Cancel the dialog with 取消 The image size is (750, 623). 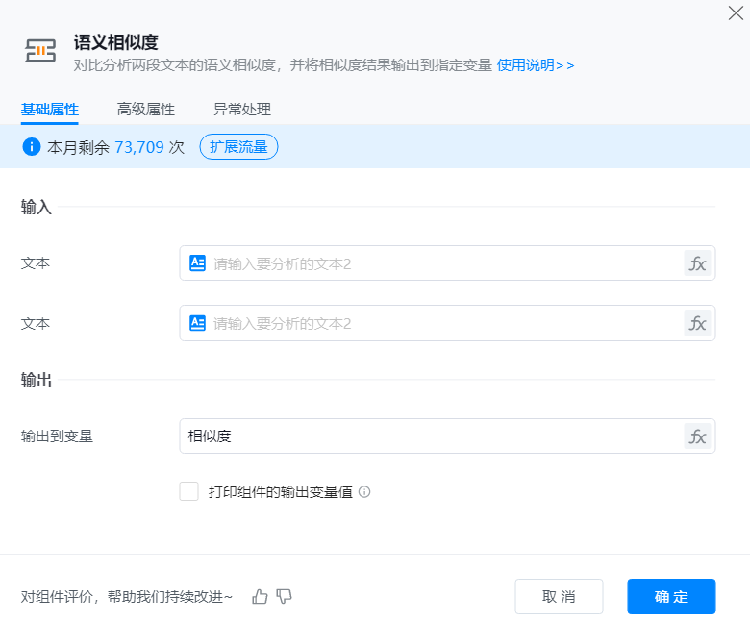pyautogui.click(x=559, y=596)
